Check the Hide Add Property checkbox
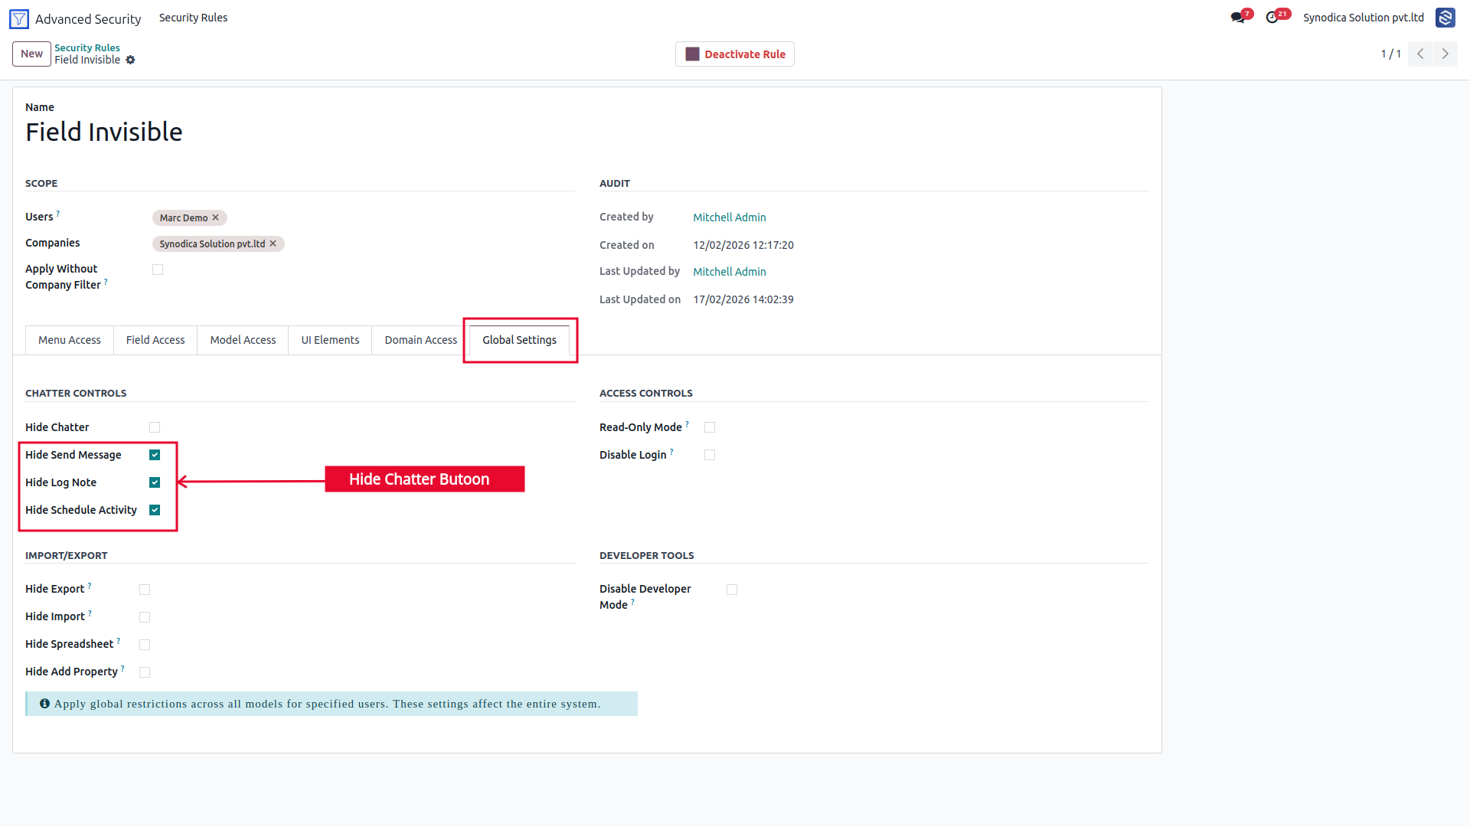The width and height of the screenshot is (1470, 827). [x=145, y=672]
